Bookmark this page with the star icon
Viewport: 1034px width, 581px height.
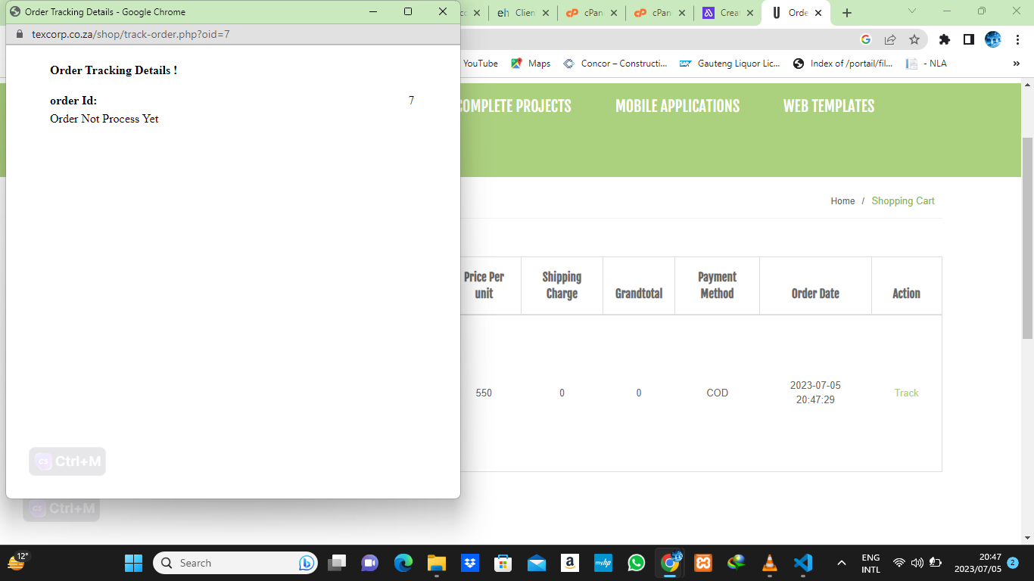(x=914, y=39)
